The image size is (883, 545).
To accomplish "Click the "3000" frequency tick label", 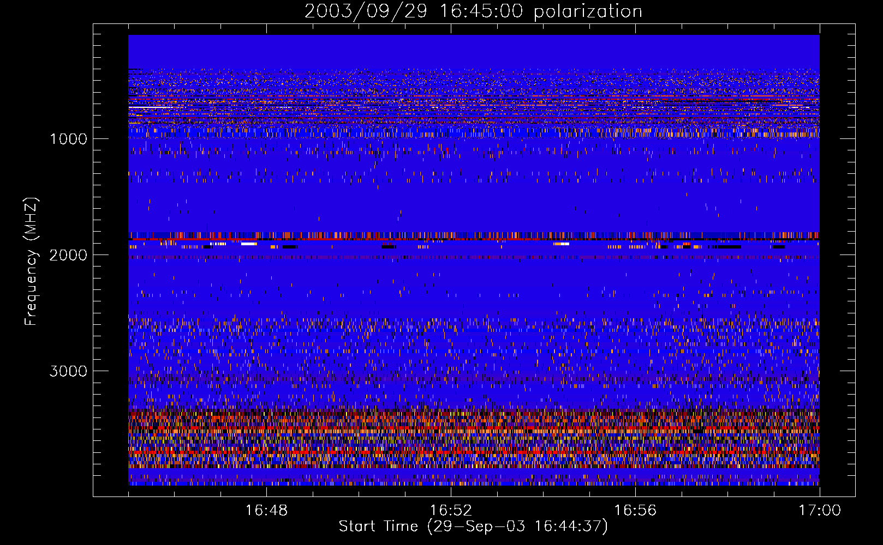I will [x=68, y=371].
